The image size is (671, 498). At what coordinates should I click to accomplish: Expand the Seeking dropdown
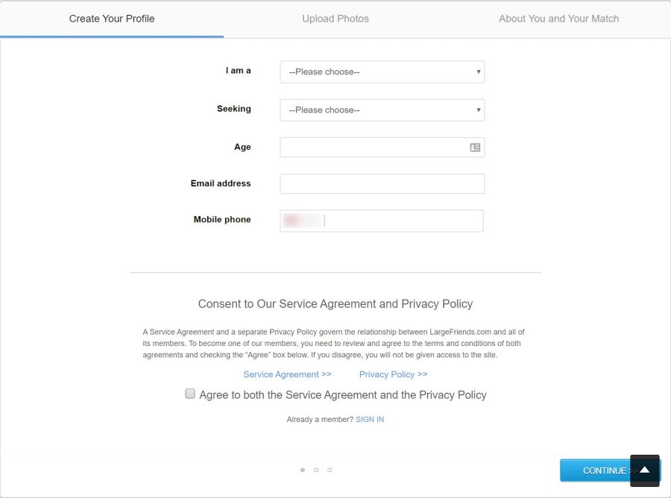pos(382,110)
